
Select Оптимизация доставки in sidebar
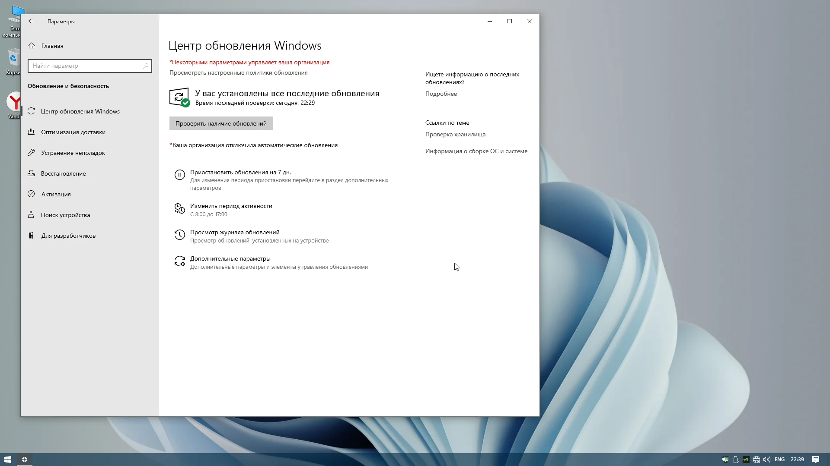[x=73, y=132]
